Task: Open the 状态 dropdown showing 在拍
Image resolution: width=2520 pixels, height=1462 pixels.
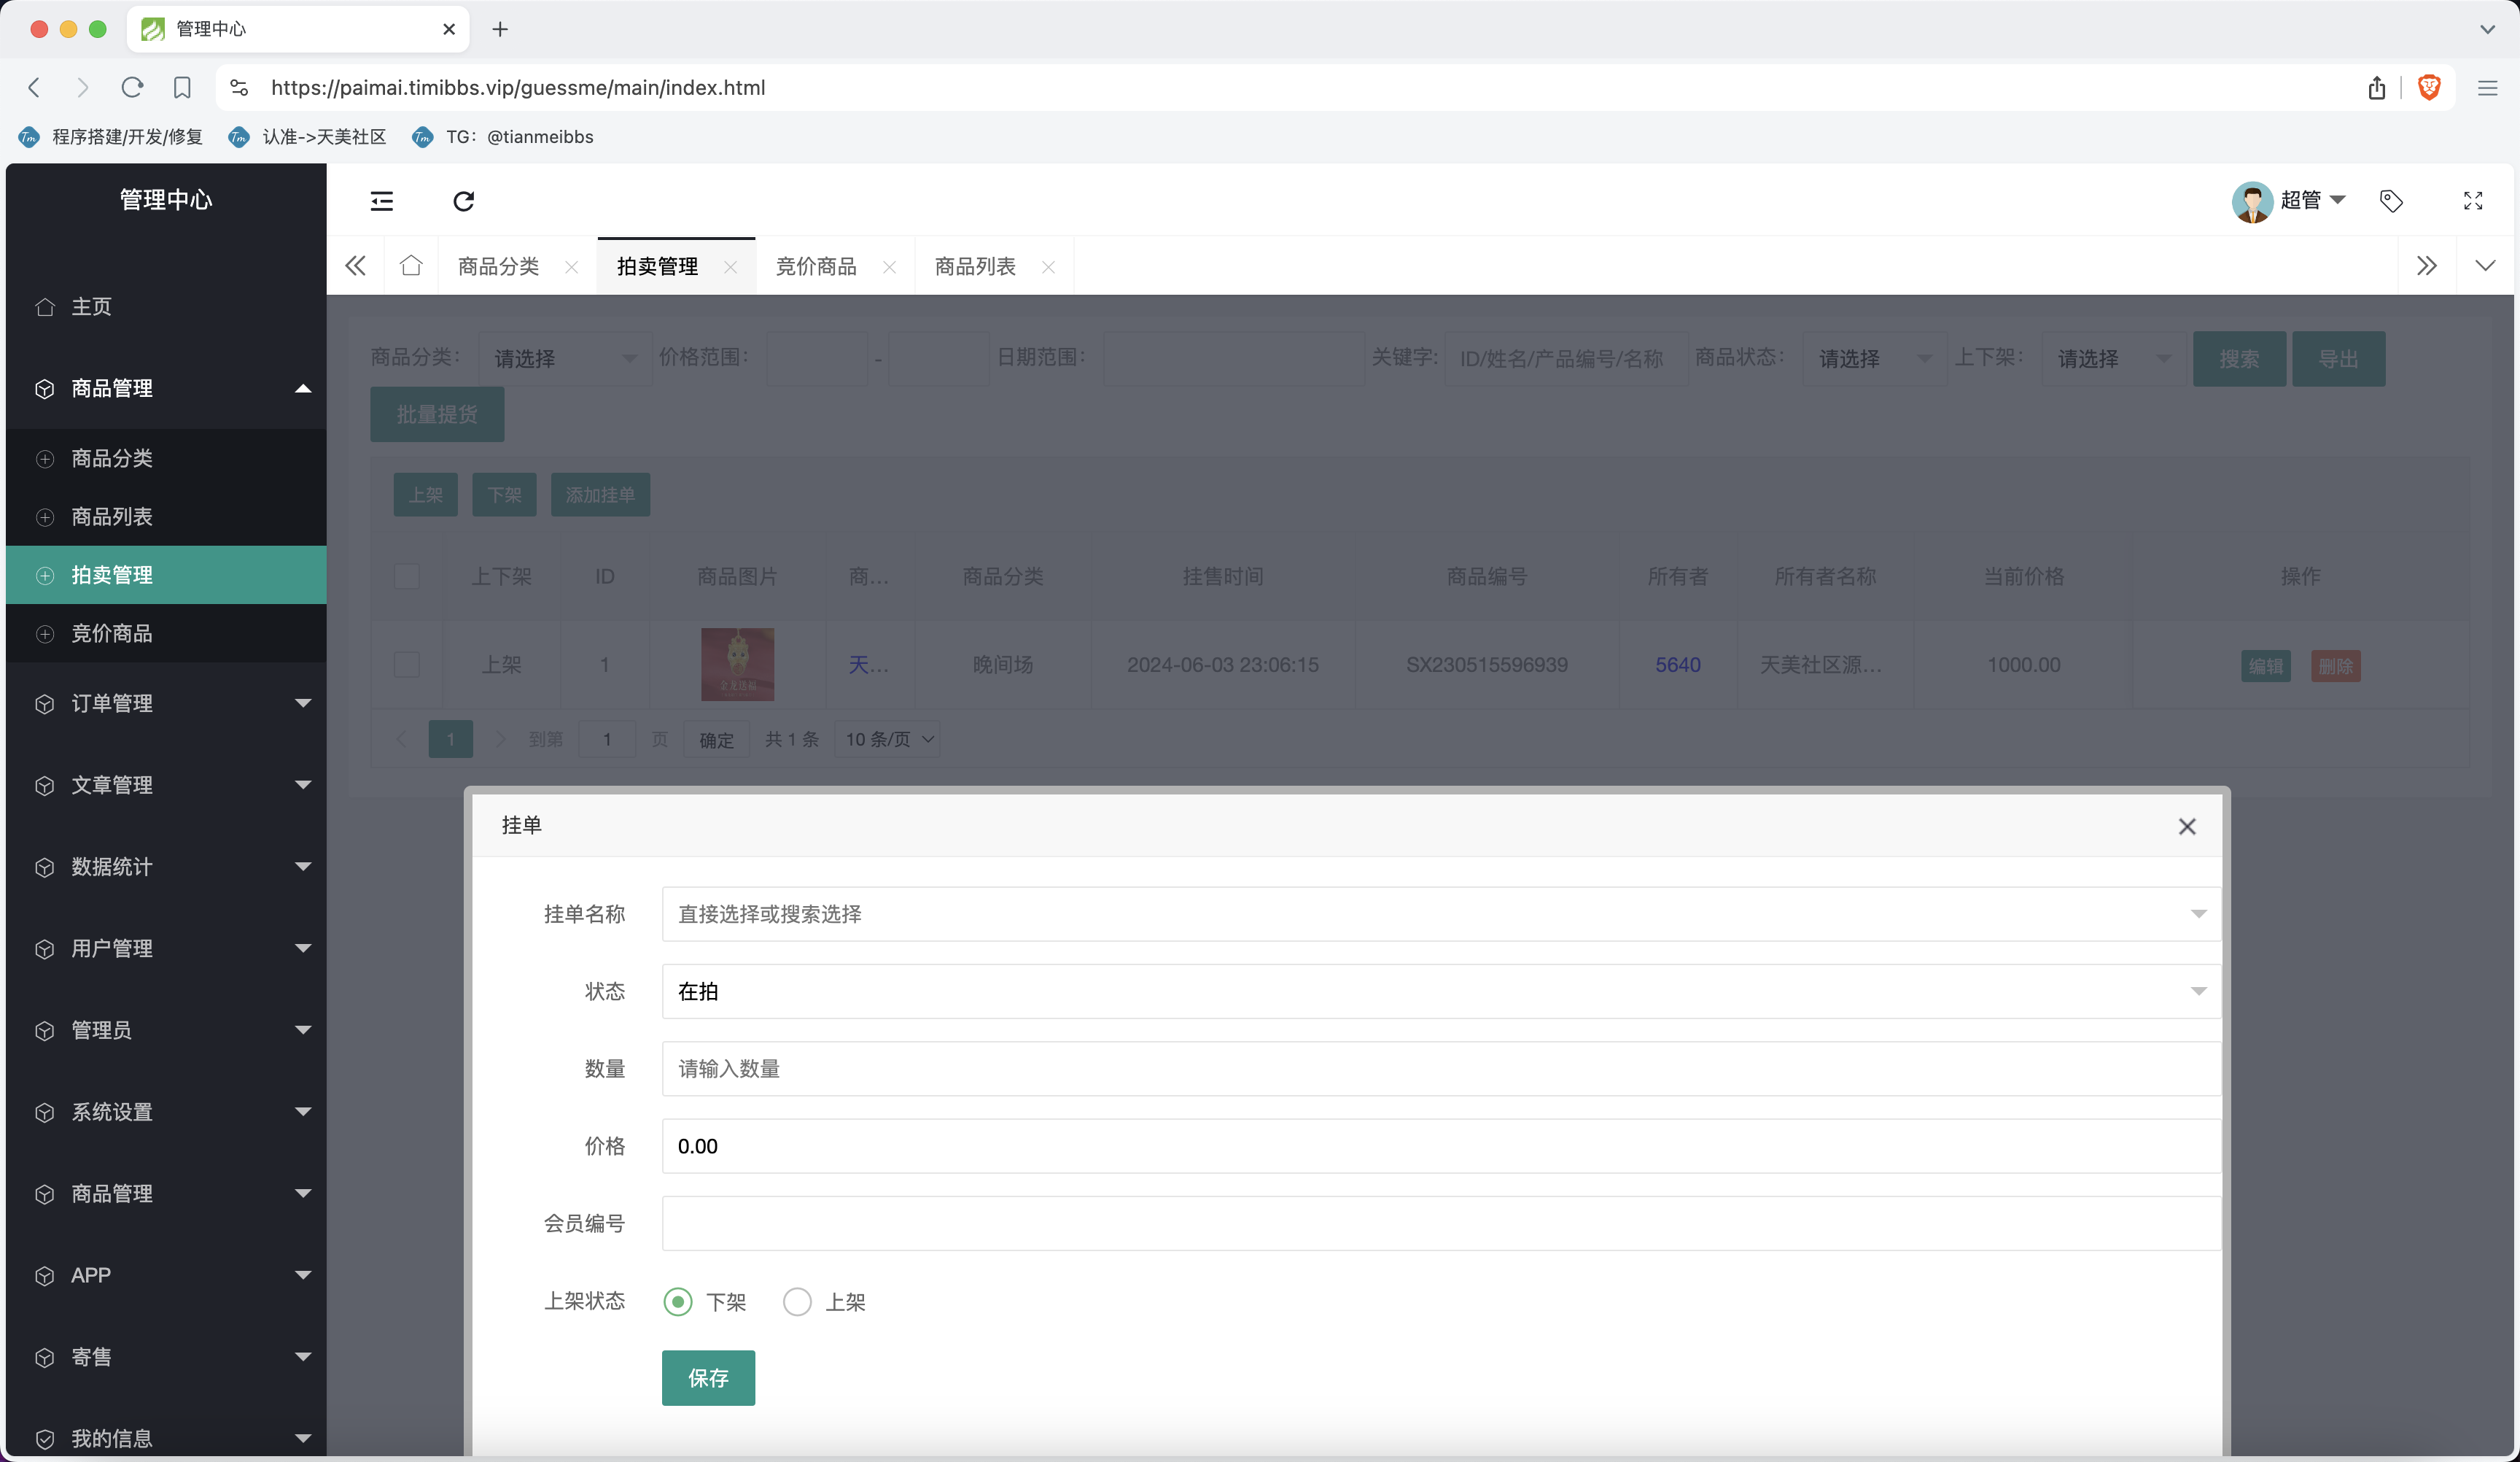Action: point(1440,991)
